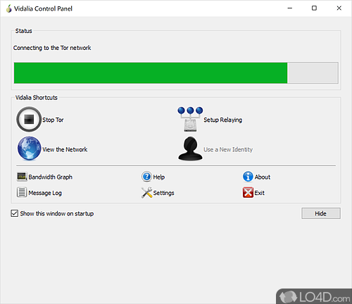This screenshot has height=304, width=352.
Task: Click the green connection progress bar
Action: click(x=176, y=72)
